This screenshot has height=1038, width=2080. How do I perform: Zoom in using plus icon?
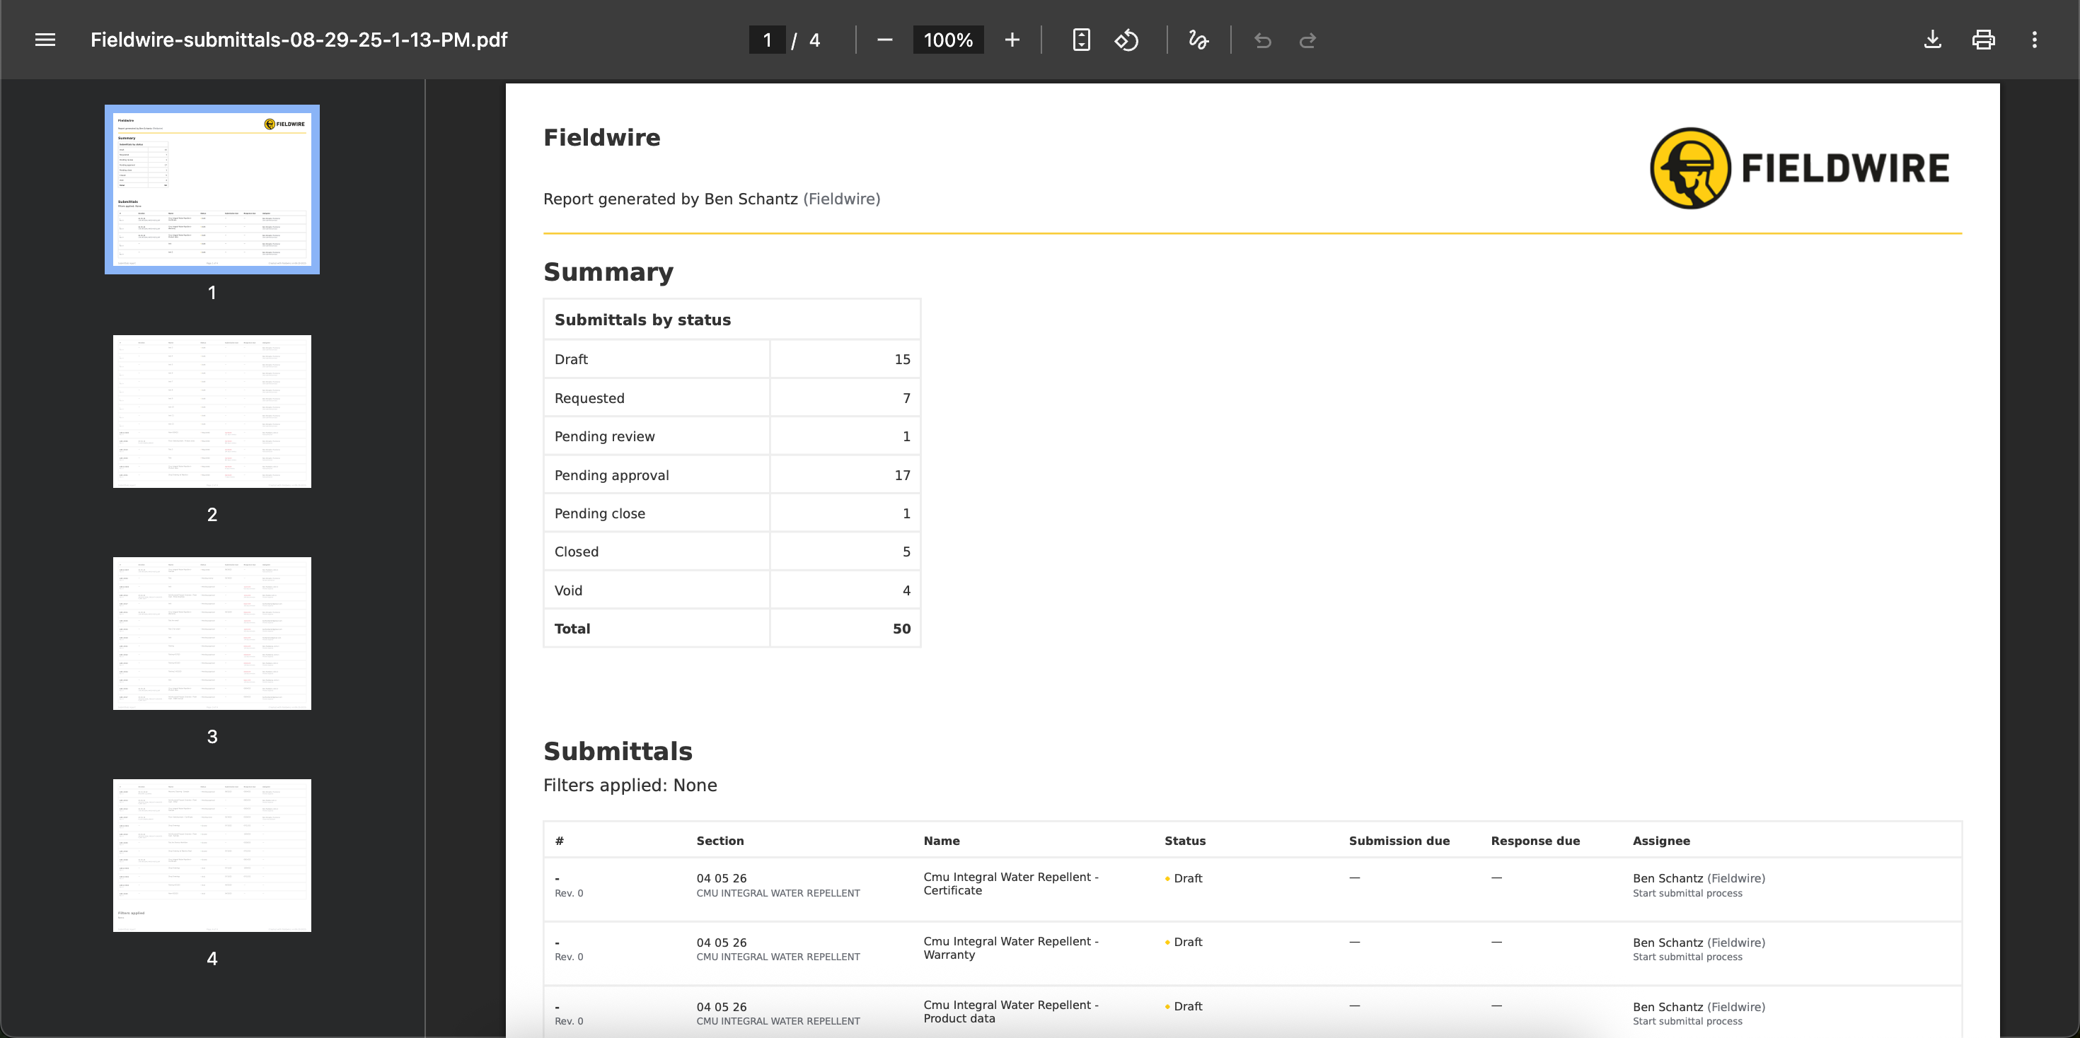click(1012, 40)
